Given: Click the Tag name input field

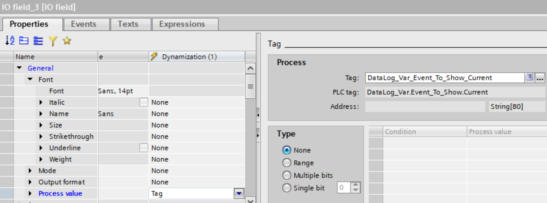Looking at the screenshot, I should point(444,78).
